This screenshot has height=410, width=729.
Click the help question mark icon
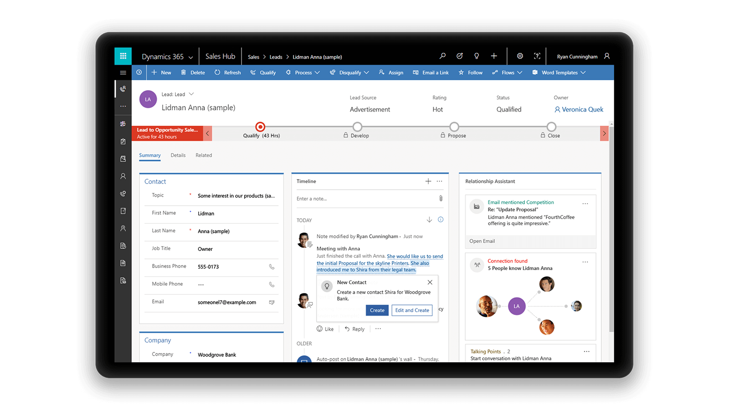click(537, 56)
